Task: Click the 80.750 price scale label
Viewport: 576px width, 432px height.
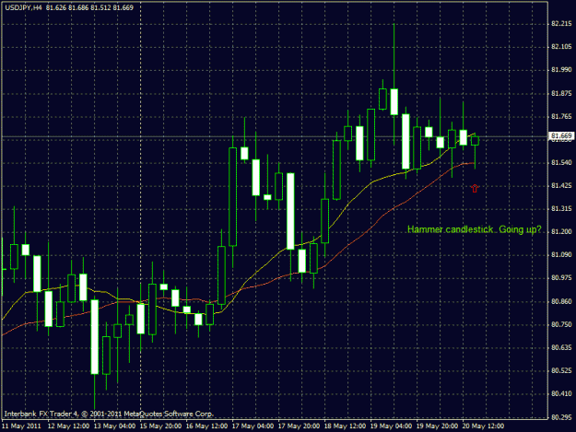Action: click(x=561, y=325)
